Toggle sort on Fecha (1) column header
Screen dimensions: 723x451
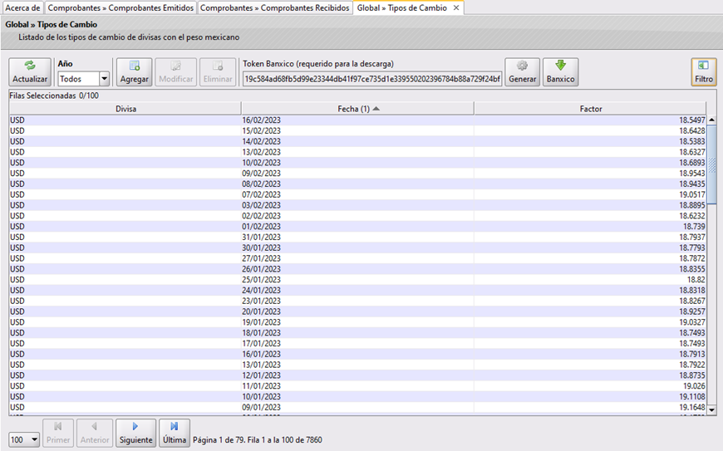point(358,109)
